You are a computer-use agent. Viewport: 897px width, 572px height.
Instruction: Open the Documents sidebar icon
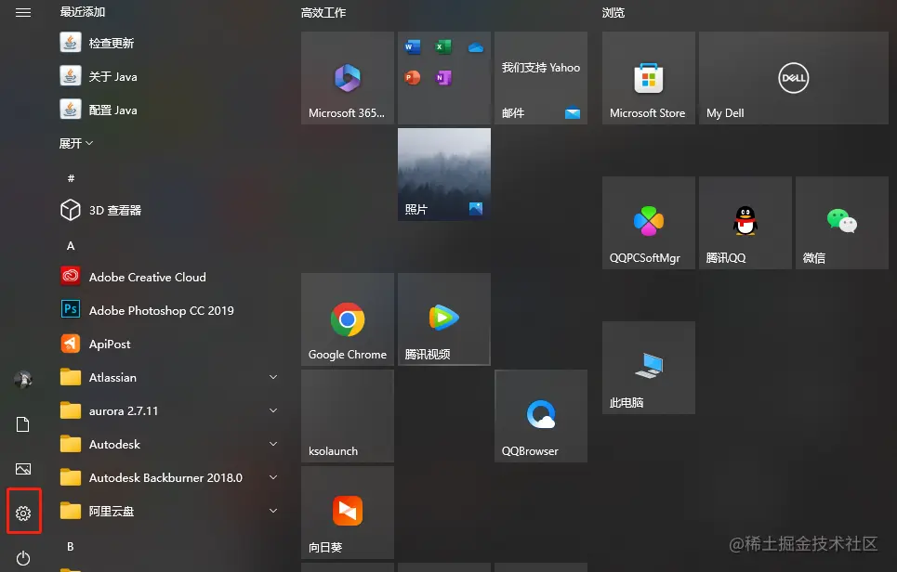pos(23,424)
